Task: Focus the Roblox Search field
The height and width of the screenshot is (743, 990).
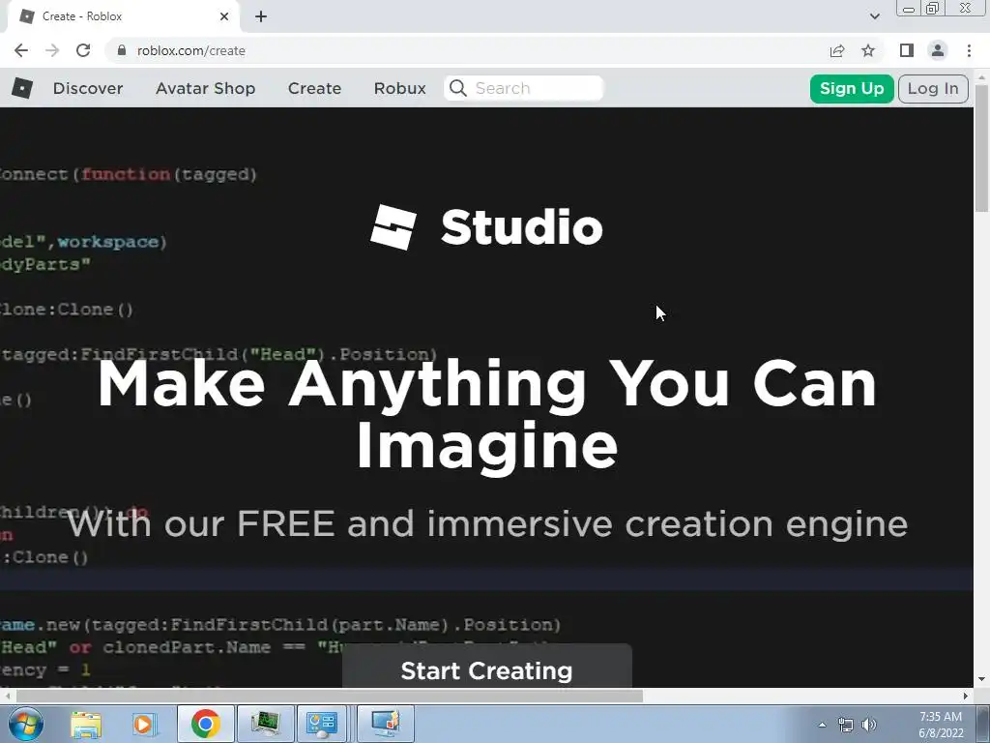Action: [x=523, y=88]
